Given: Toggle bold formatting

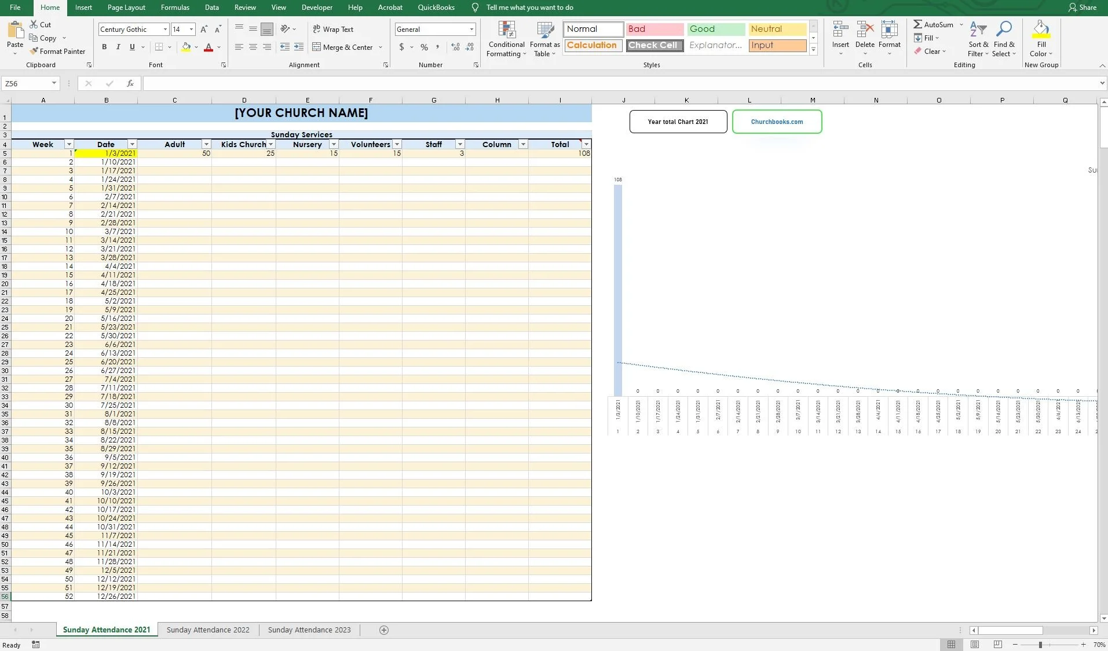Looking at the screenshot, I should [105, 47].
